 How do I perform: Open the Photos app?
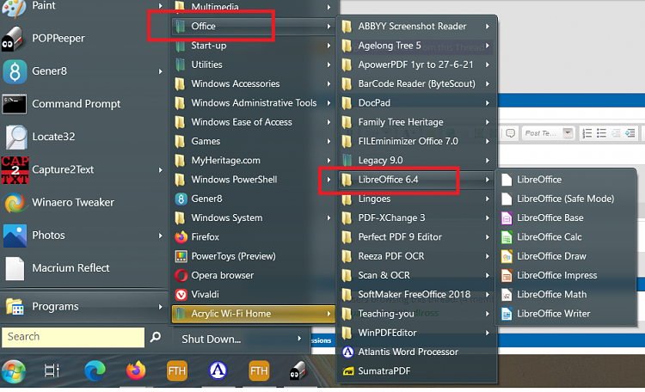point(83,236)
